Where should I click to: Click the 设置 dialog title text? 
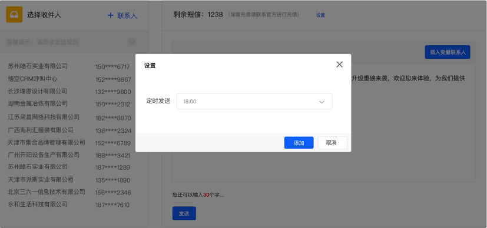(x=150, y=66)
